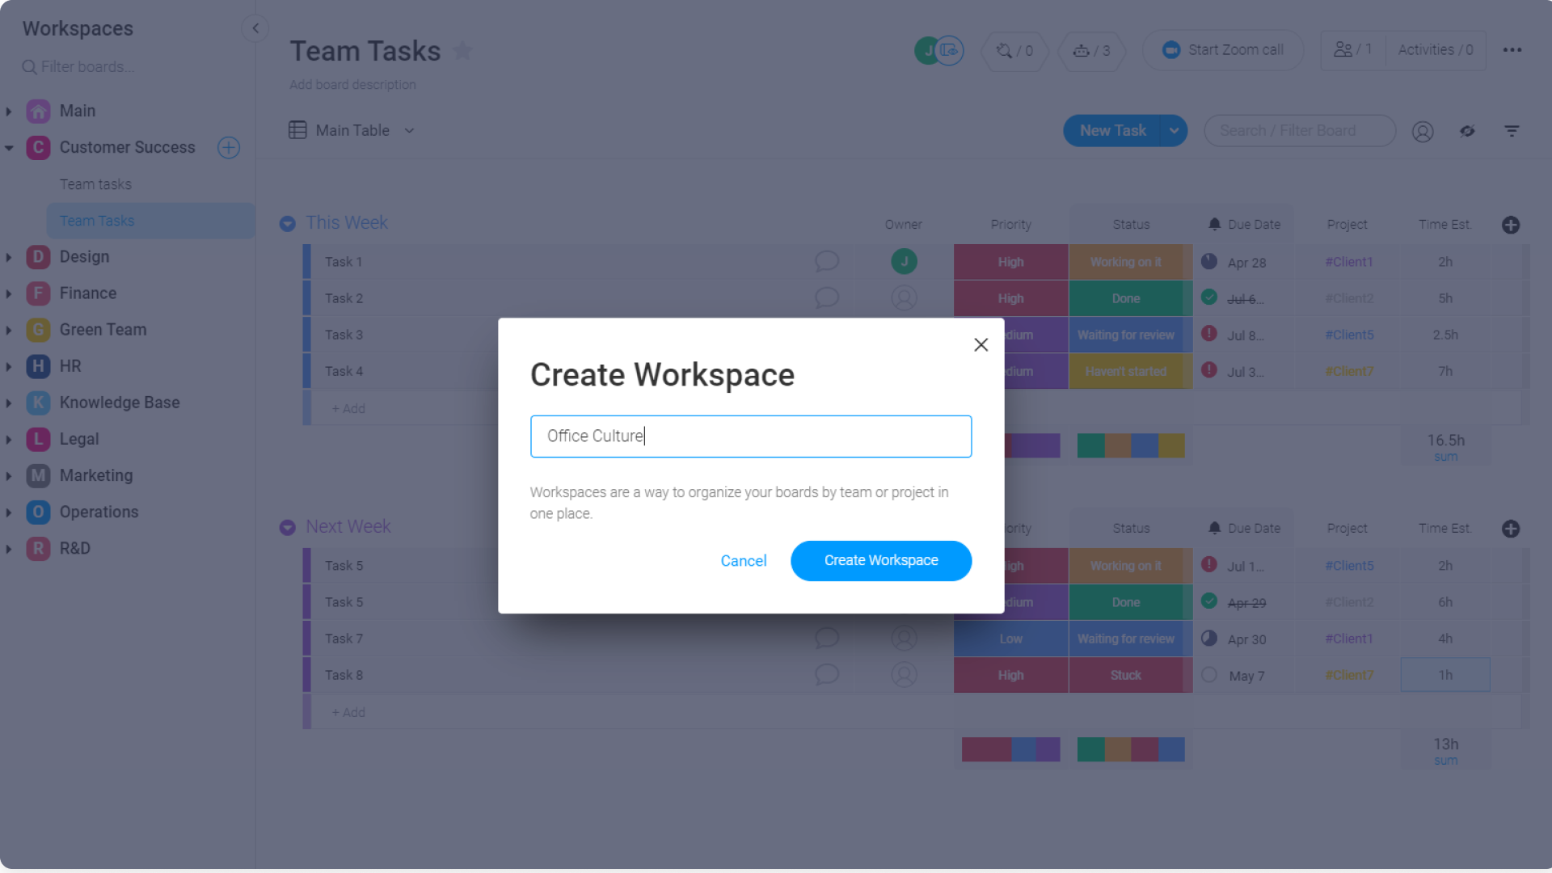The width and height of the screenshot is (1552, 873).
Task: Select the highlighted Team Tasks board
Action: [150, 221]
